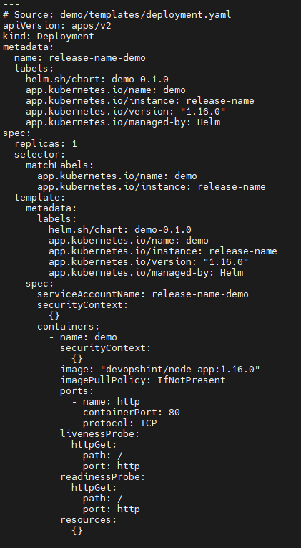
Task: Click the selector: key under spec
Action: click(40, 155)
